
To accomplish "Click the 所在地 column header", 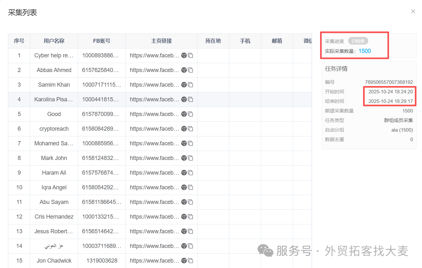I will [213, 41].
